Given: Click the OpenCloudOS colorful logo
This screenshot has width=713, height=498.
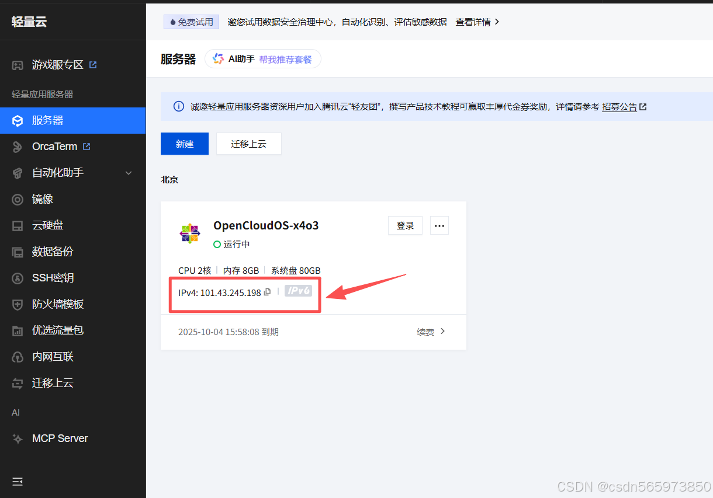Looking at the screenshot, I should (190, 234).
